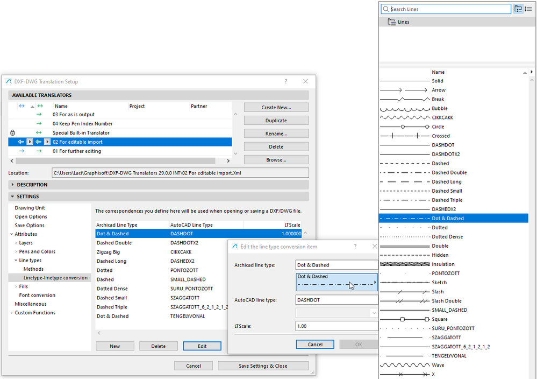
Task: Click help question mark in Translation Setup title bar
Action: coord(285,81)
